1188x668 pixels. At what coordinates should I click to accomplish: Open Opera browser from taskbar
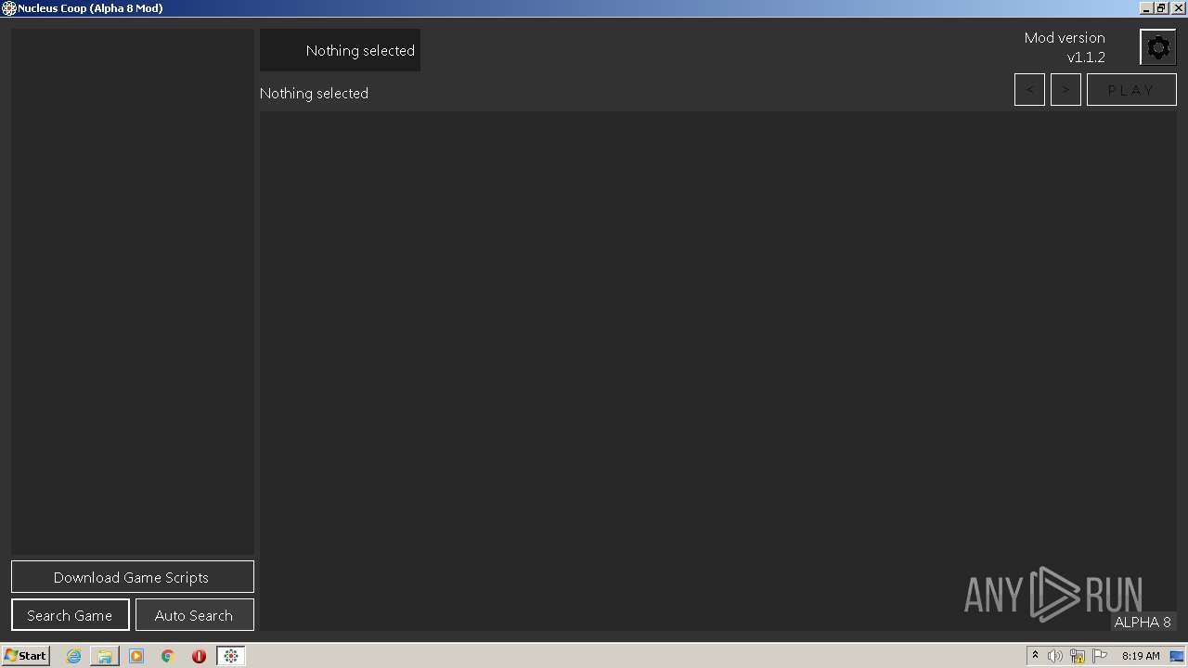point(199,656)
